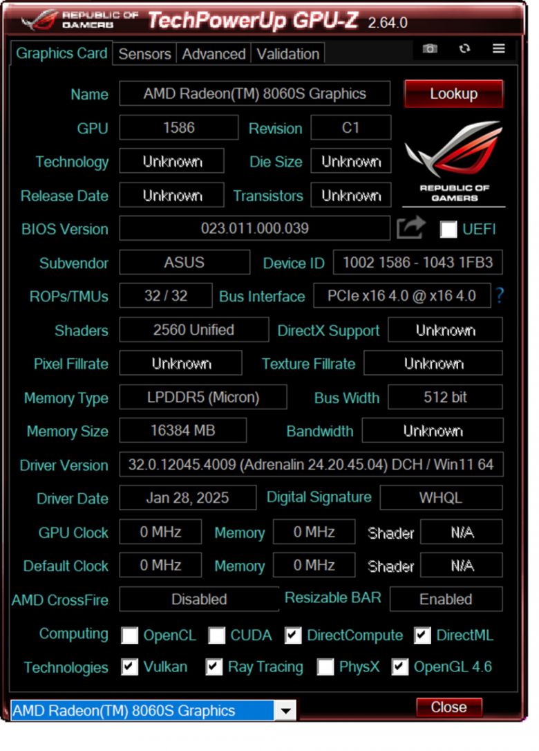The image size is (539, 751).
Task: Click the BIOS Version field 023.011.000.039
Action: [255, 228]
